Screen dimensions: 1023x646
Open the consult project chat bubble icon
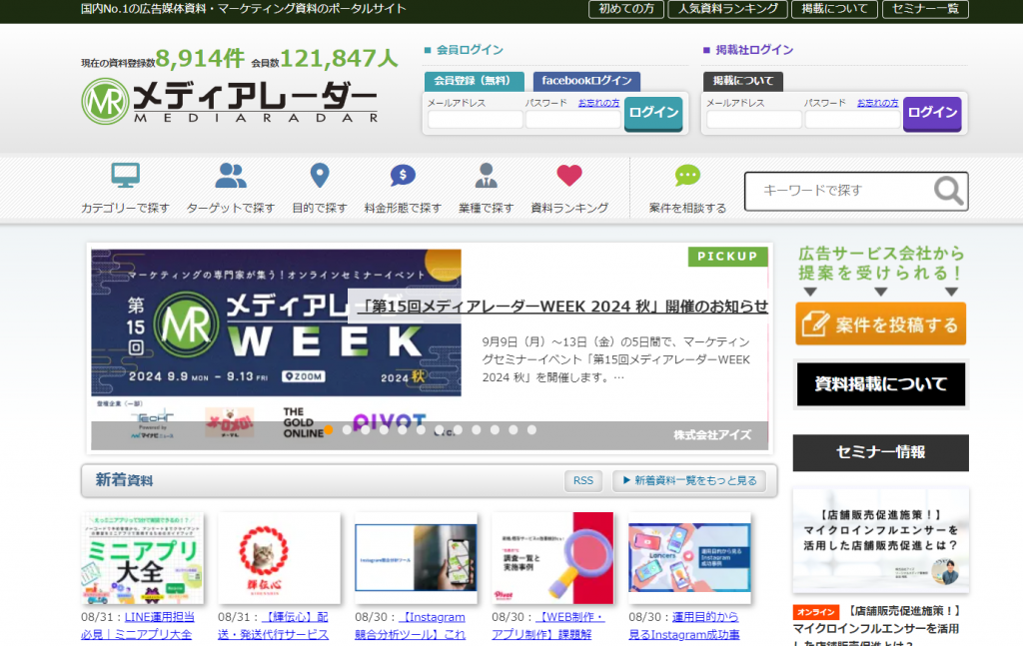[x=687, y=177]
